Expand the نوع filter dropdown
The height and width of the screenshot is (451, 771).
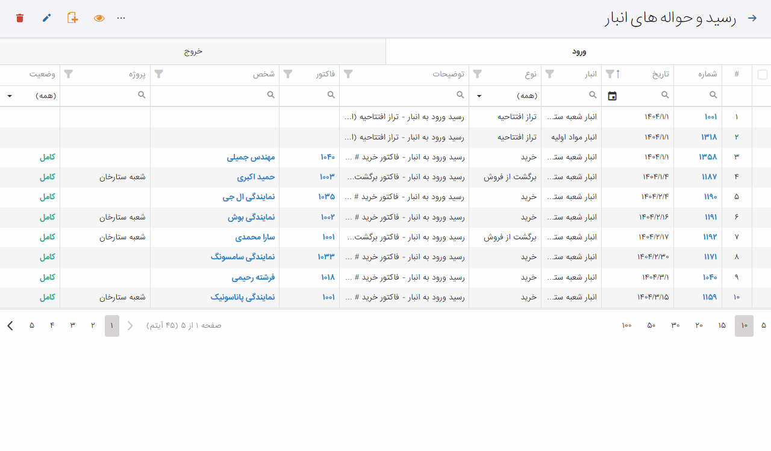(479, 96)
